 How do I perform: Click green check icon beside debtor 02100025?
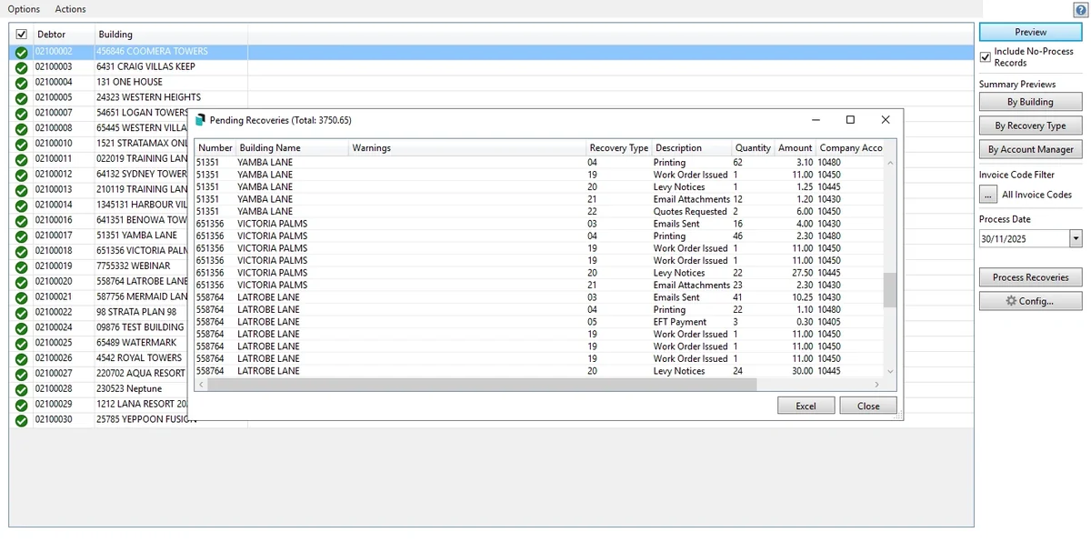[21, 344]
